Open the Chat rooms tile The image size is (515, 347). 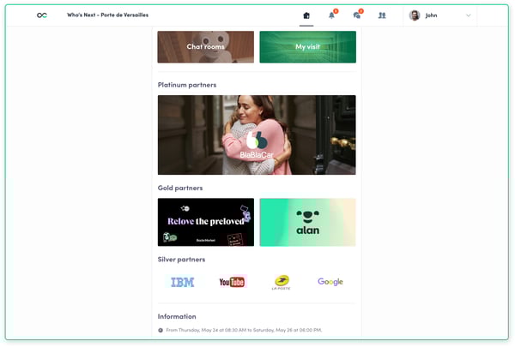[206, 47]
